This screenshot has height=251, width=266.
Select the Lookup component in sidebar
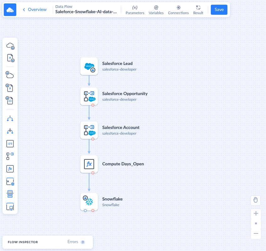(x=10, y=156)
